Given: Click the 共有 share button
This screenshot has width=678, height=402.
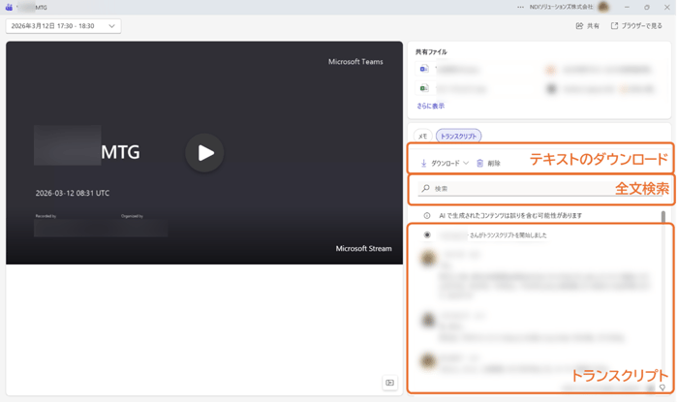Looking at the screenshot, I should click(x=587, y=26).
